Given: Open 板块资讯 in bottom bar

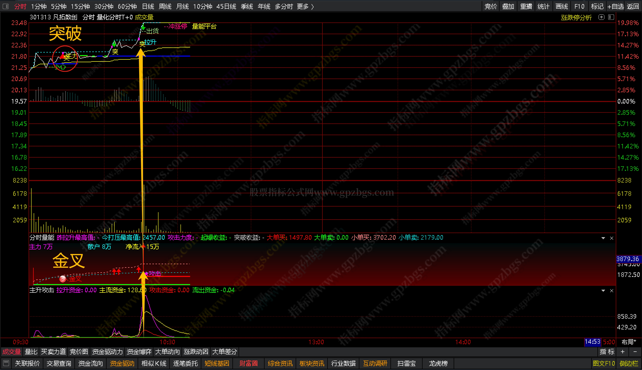Looking at the screenshot, I should click(x=312, y=363).
